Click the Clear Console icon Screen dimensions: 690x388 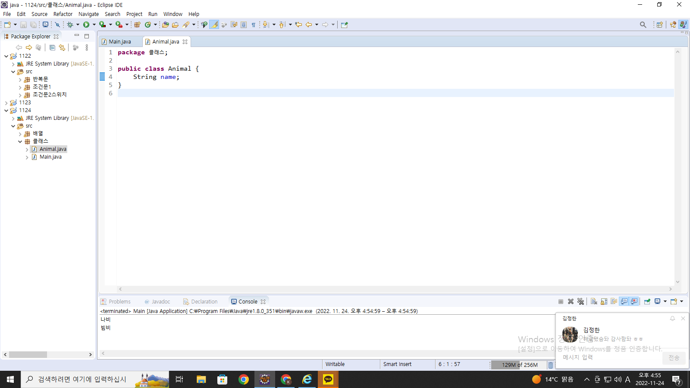click(x=594, y=301)
